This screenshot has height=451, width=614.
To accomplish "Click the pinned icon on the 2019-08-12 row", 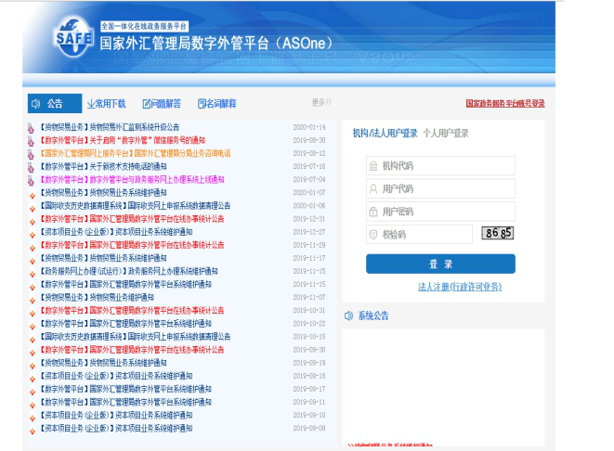I will 31,154.
